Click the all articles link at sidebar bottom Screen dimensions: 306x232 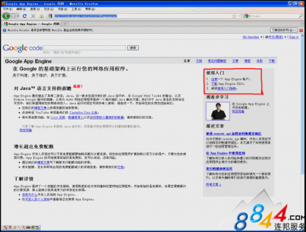tap(214, 184)
